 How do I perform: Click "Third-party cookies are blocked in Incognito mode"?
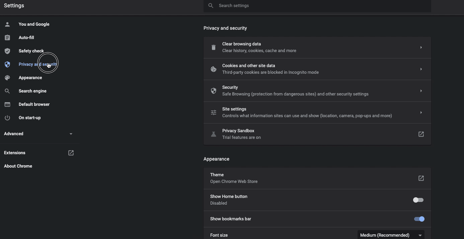point(270,72)
